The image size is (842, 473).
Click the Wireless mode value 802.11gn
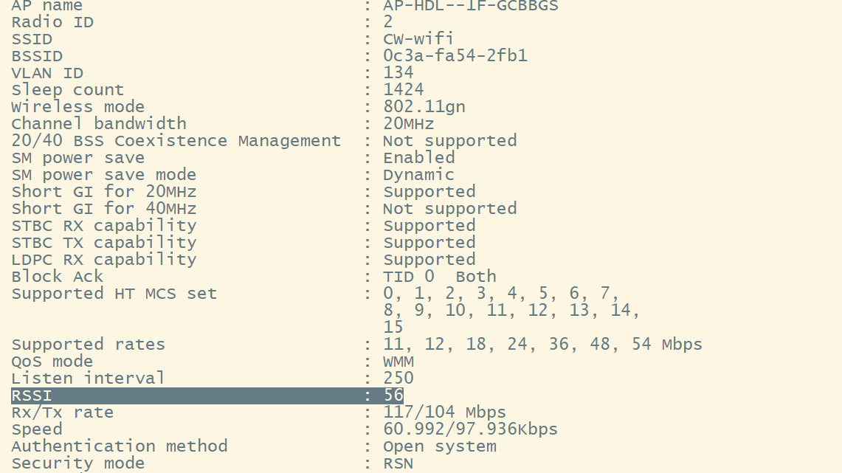click(424, 107)
